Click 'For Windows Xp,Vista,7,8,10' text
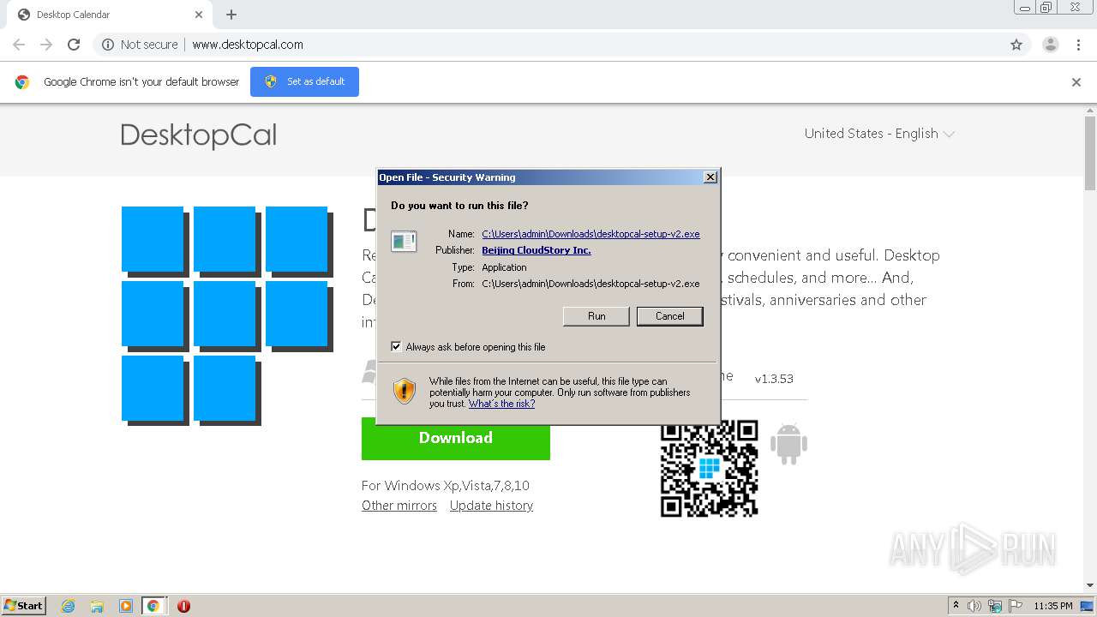The image size is (1097, 617). click(x=446, y=486)
